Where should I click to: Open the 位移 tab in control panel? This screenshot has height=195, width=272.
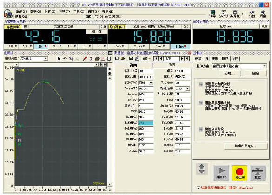point(198,59)
